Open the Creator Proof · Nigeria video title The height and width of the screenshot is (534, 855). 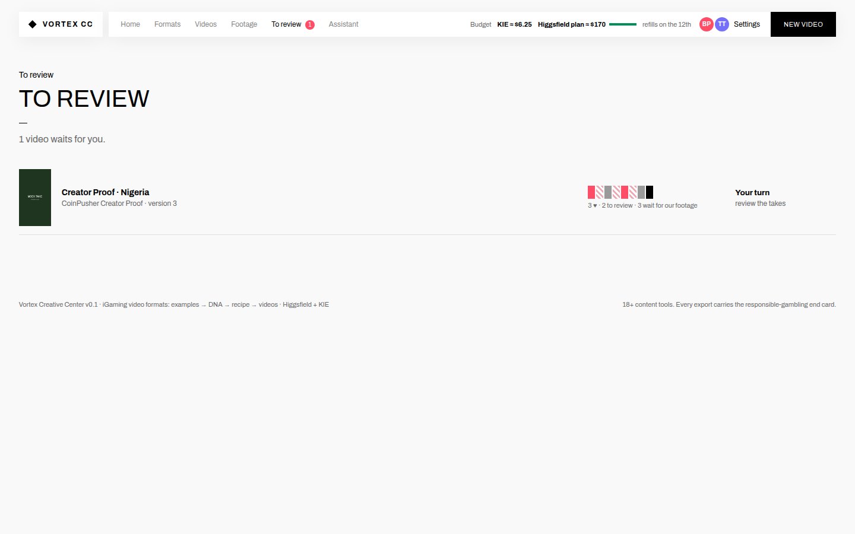click(x=105, y=192)
